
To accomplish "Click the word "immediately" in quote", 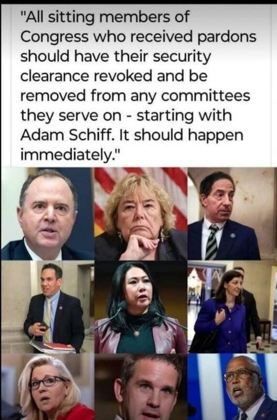I will click(x=68, y=155).
